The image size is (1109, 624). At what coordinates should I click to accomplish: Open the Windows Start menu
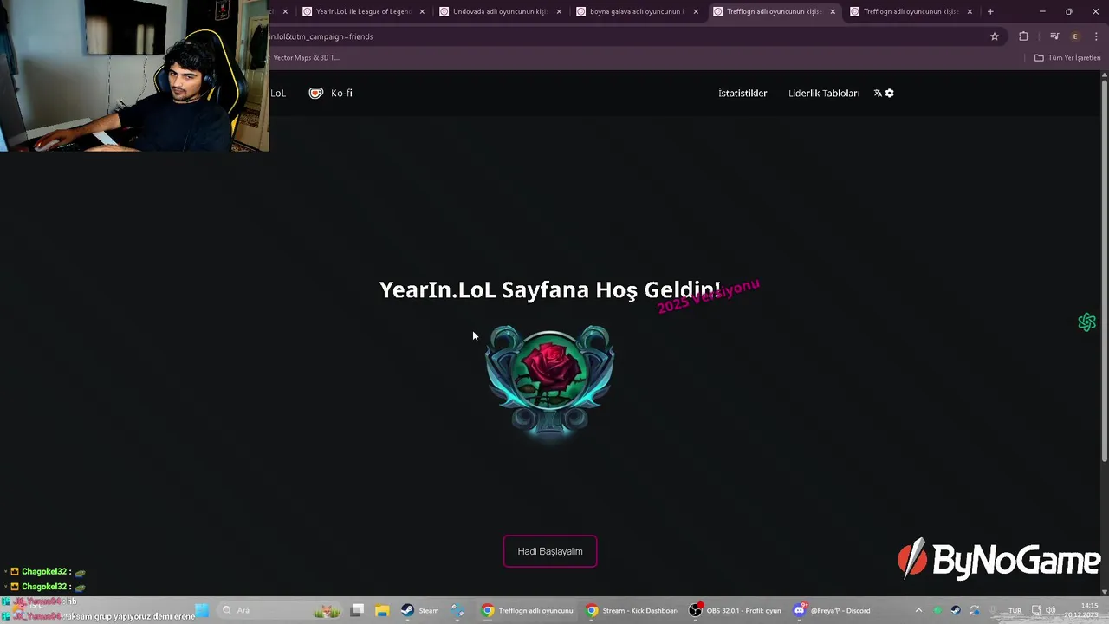click(202, 610)
